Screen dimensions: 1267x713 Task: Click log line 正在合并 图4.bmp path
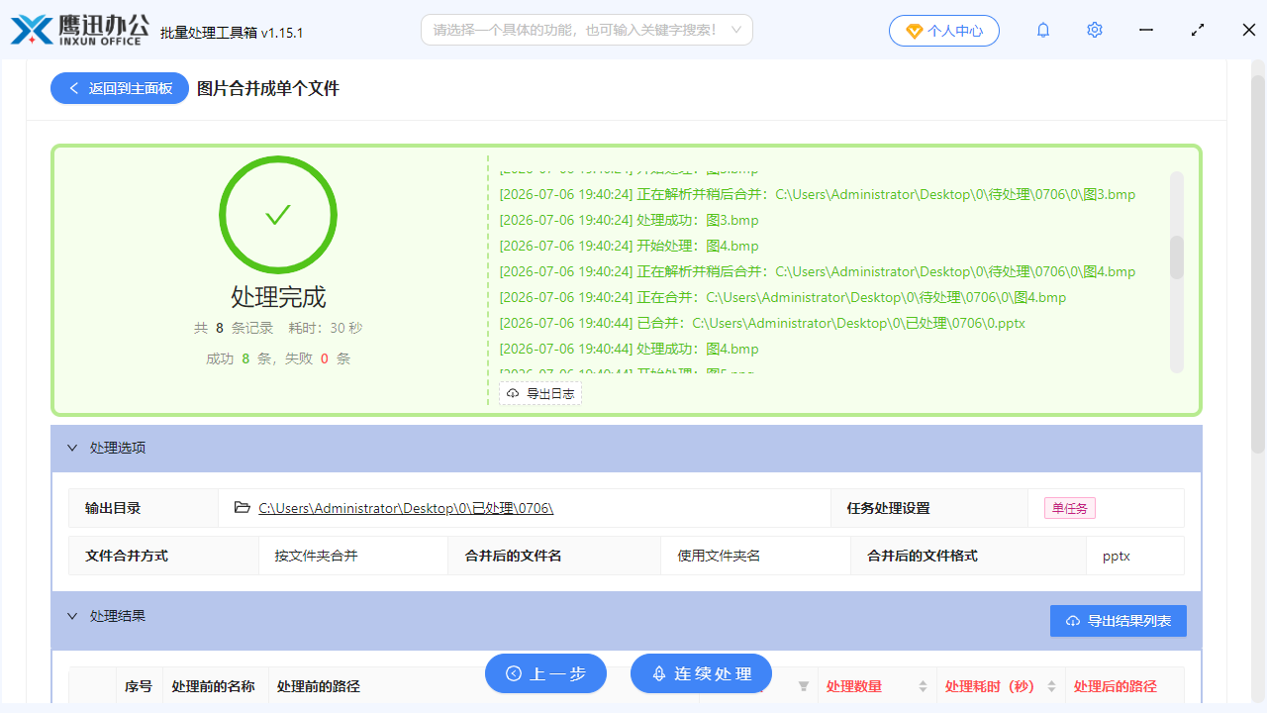(x=782, y=297)
